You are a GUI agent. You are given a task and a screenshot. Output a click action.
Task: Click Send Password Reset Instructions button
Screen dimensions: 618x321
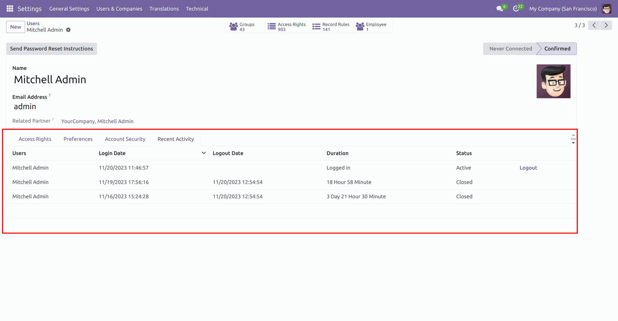[x=51, y=49]
